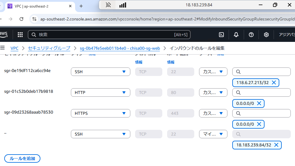This screenshot has height=166, width=295.
Task: Reload the page with browser refresh
Action: (x=21, y=19)
